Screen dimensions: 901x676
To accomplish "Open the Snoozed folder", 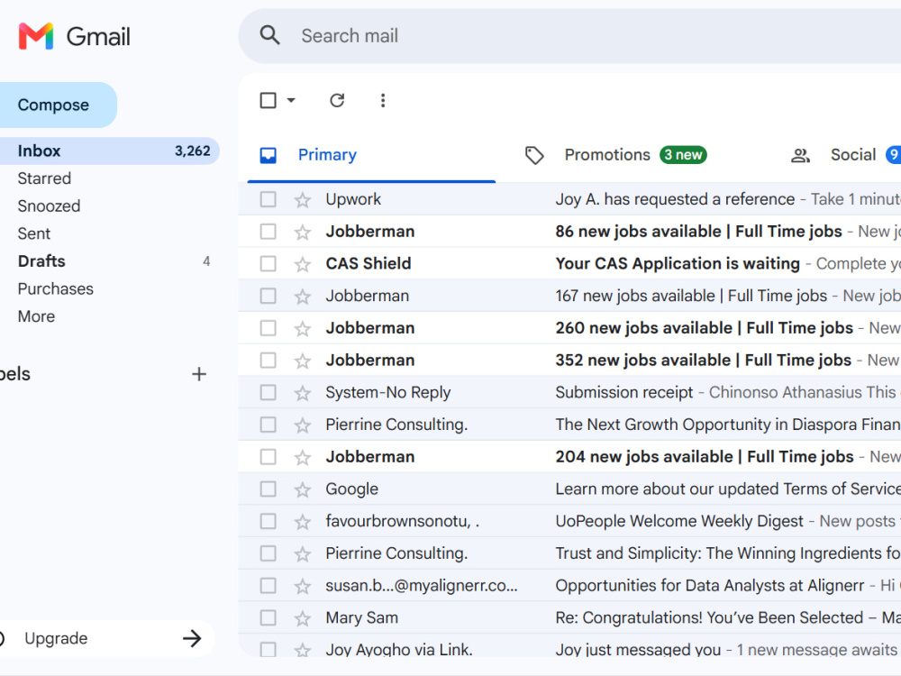I will coord(49,206).
